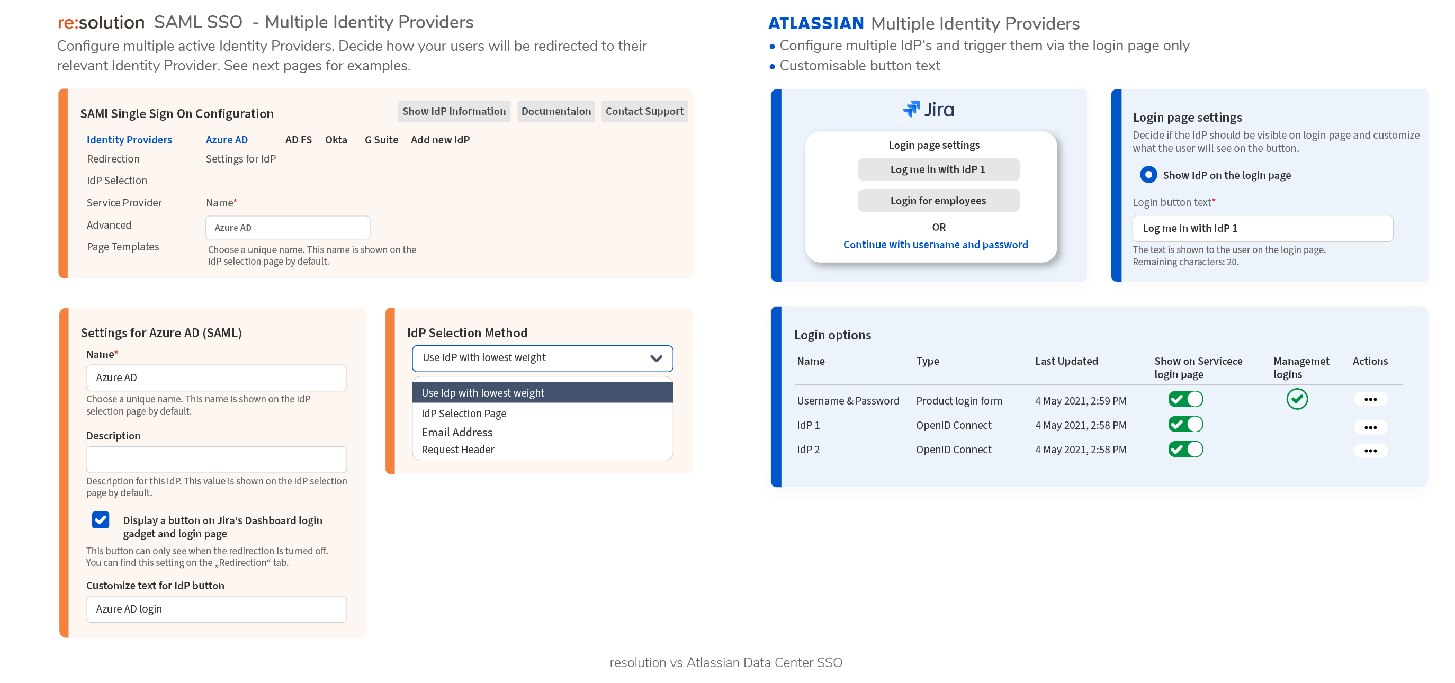The width and height of the screenshot is (1455, 683).
Task: Follow Continue with username and password link
Action: (935, 245)
